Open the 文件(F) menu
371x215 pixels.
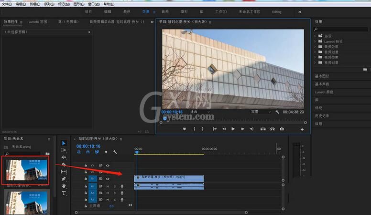coord(7,4)
